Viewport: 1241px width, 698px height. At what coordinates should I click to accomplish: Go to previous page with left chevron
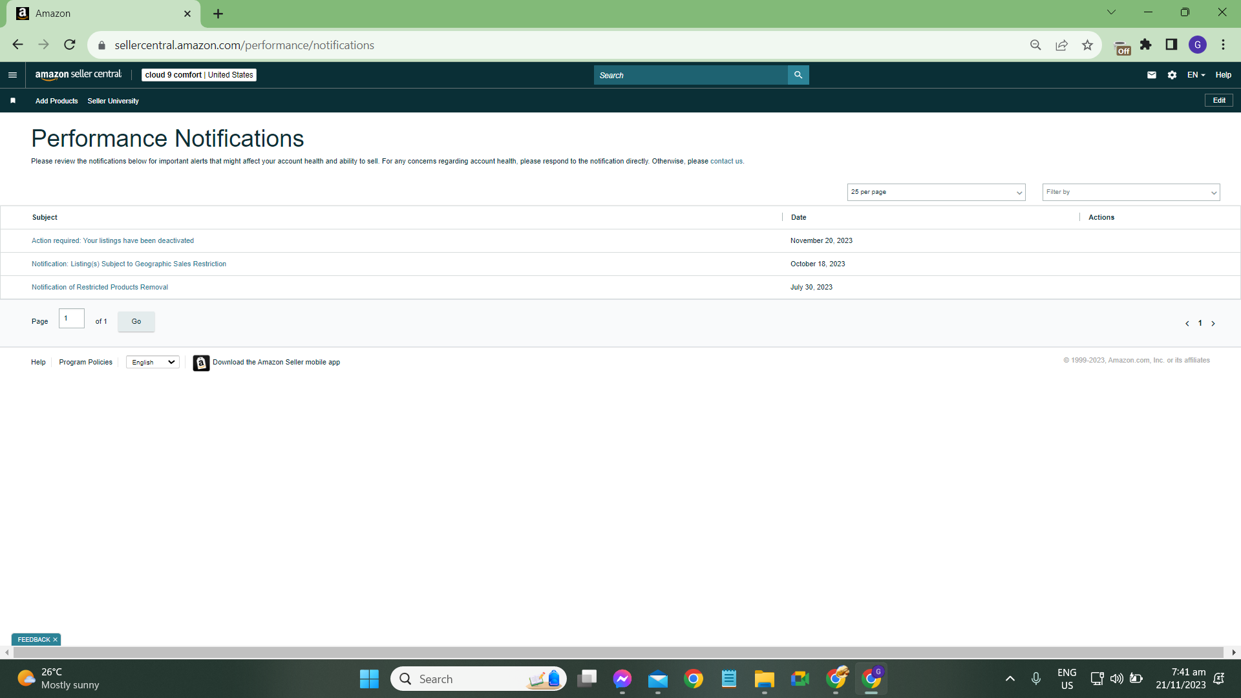(x=1187, y=324)
